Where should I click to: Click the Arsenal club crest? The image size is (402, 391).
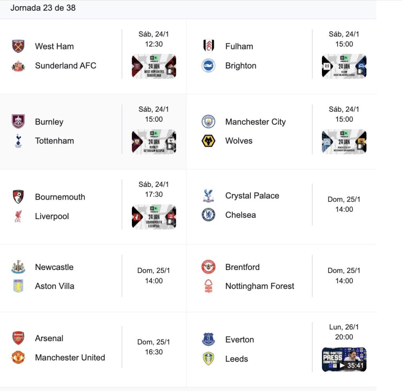pos(18,338)
